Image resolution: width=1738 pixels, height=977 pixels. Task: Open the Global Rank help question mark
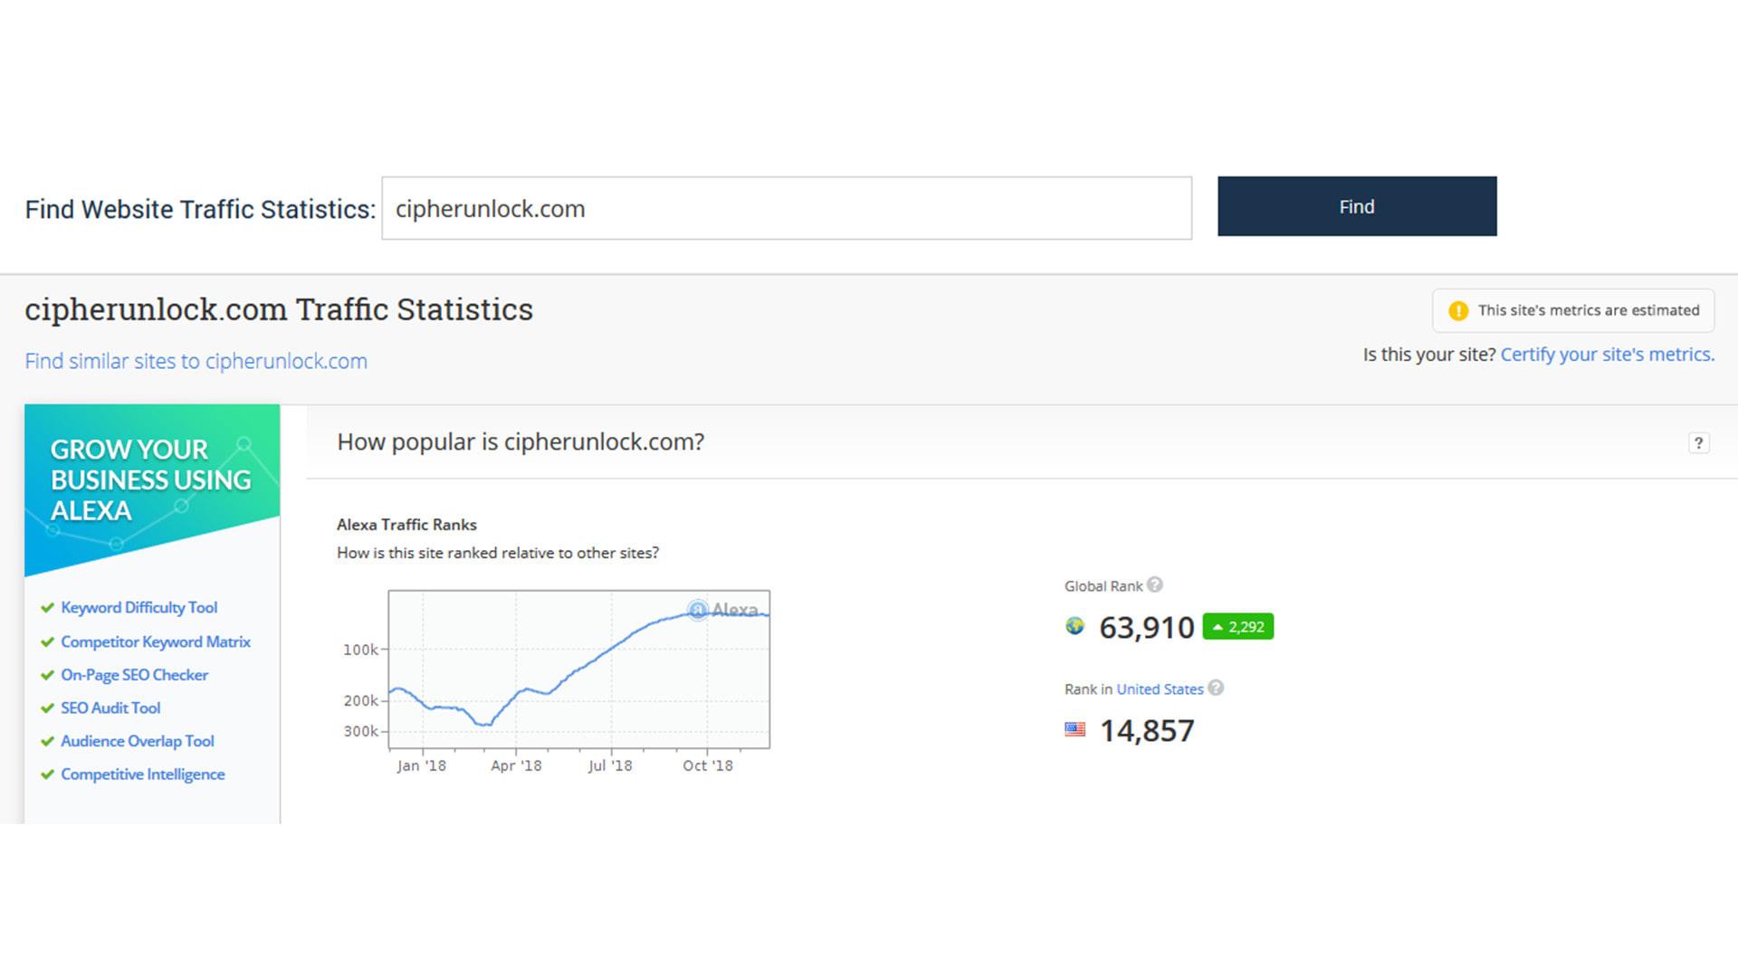(1154, 584)
